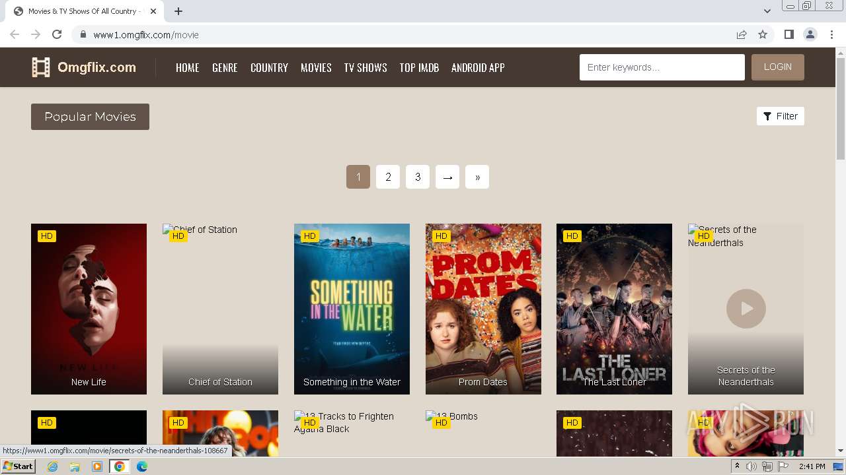This screenshot has width=846, height=475.
Task: Go to TV SHOWS section
Action: tap(365, 67)
